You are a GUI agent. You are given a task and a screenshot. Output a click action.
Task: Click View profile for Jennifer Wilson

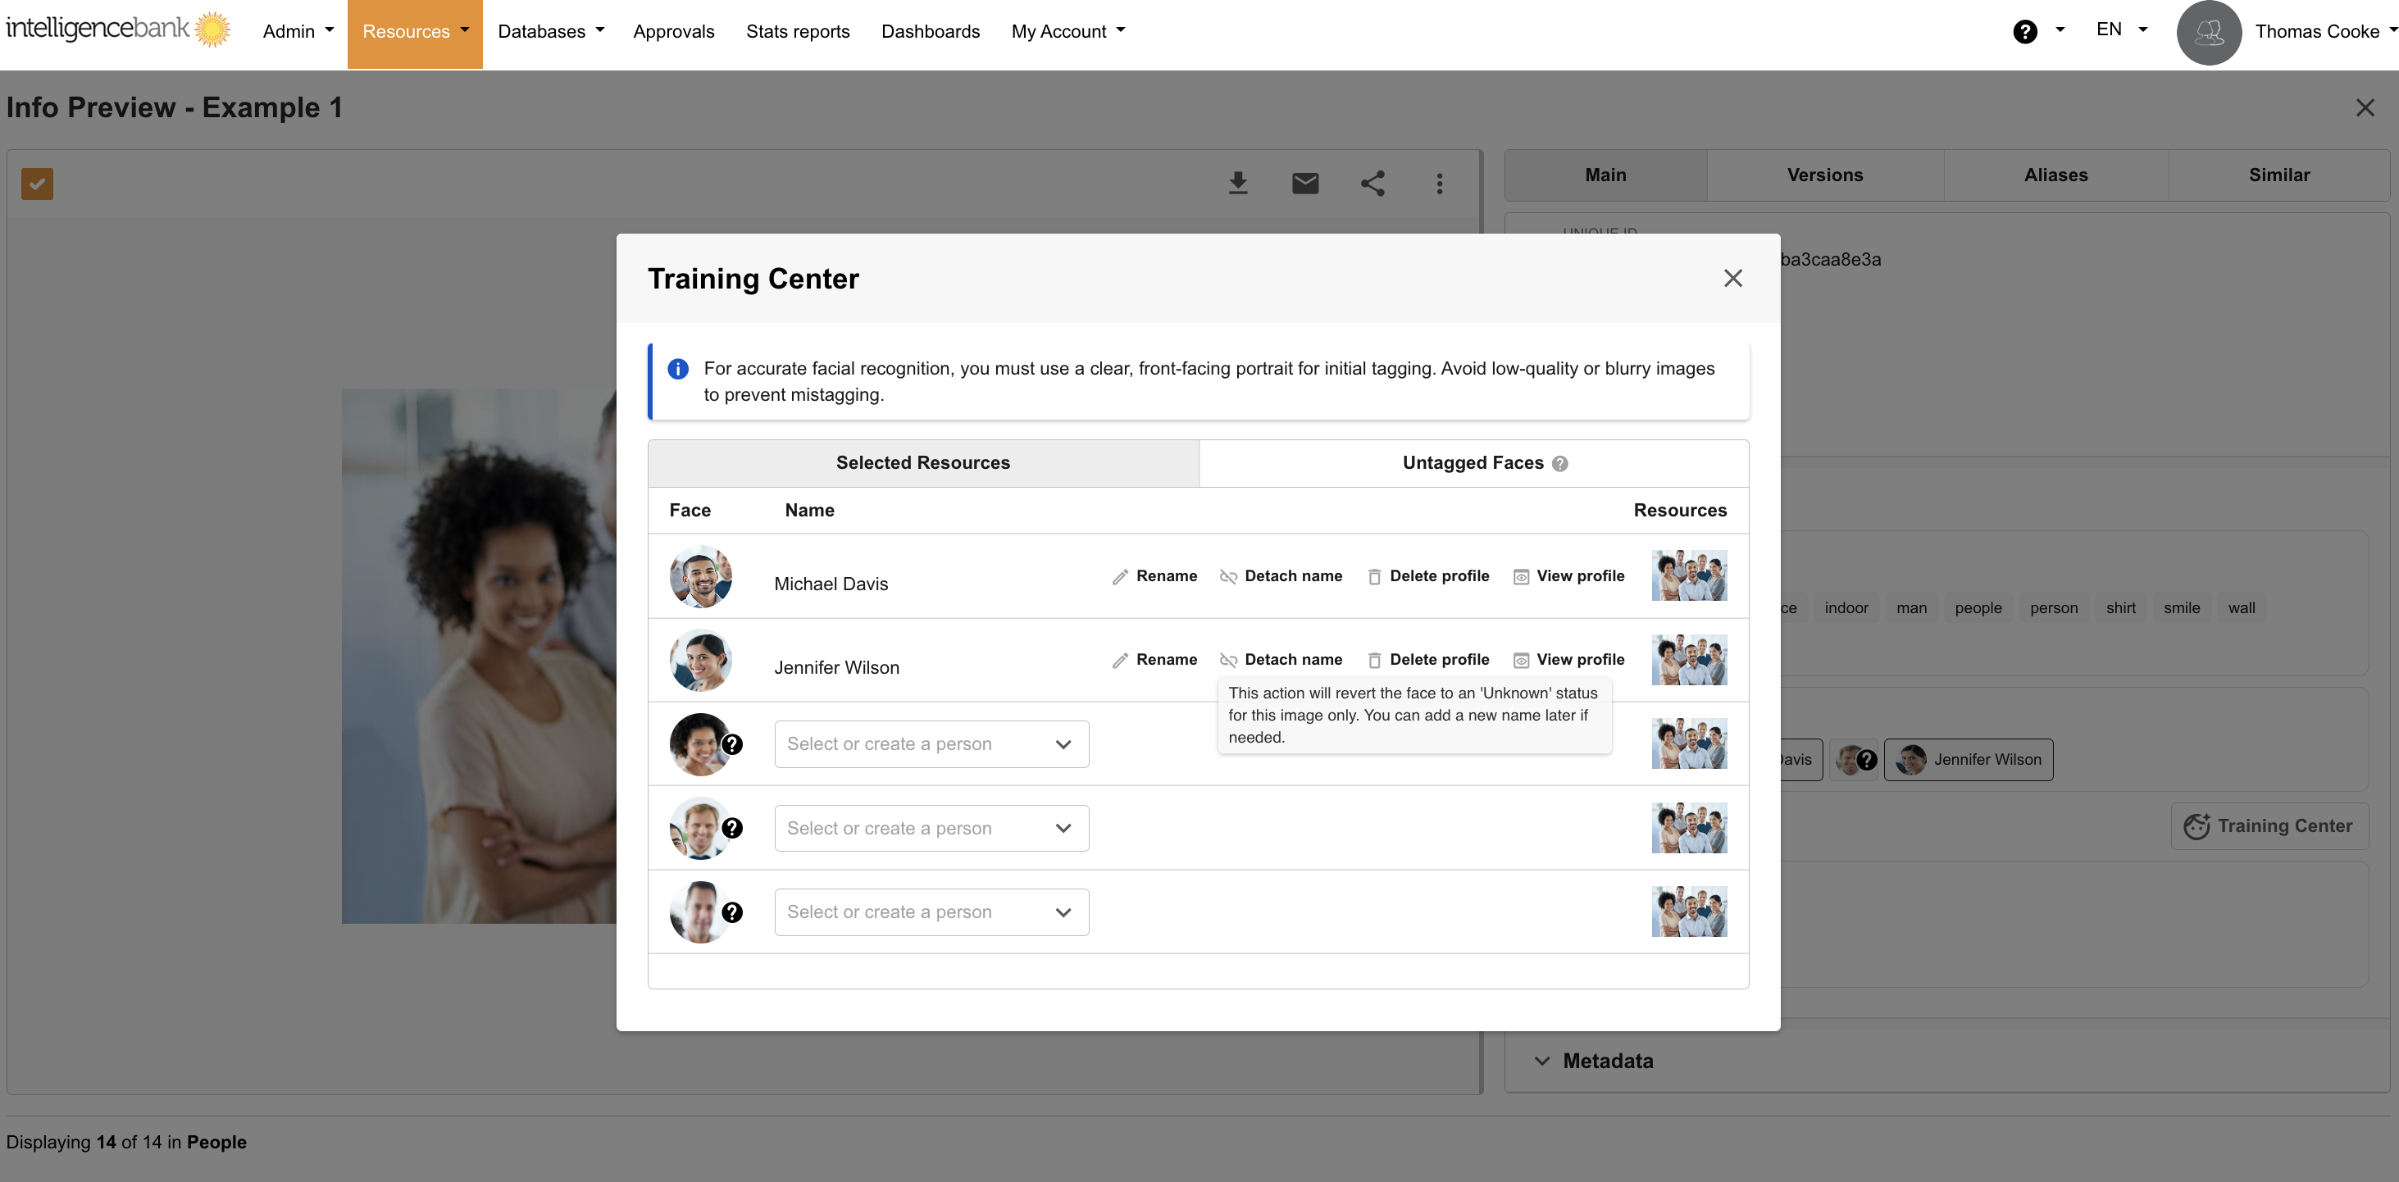1568,660
